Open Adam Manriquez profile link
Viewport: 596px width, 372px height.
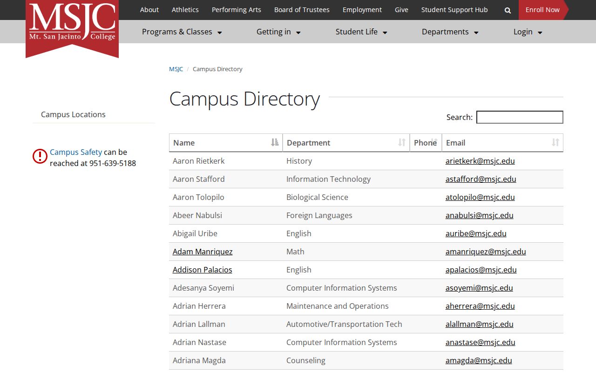(x=203, y=252)
